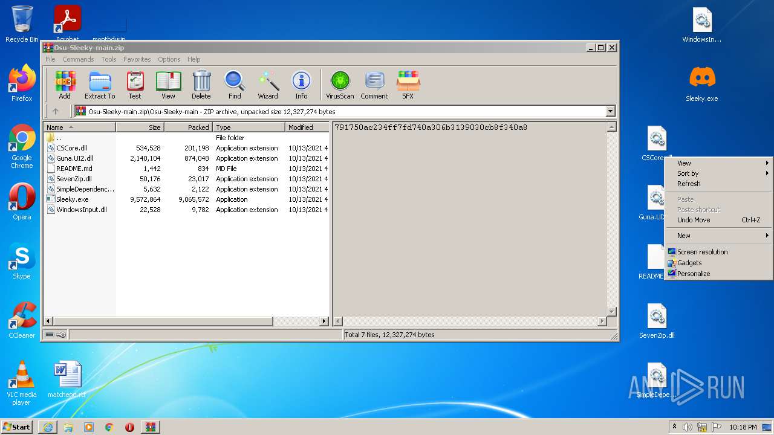Click the file list horizontal scrollbar right arrow
The width and height of the screenshot is (774, 435).
324,321
